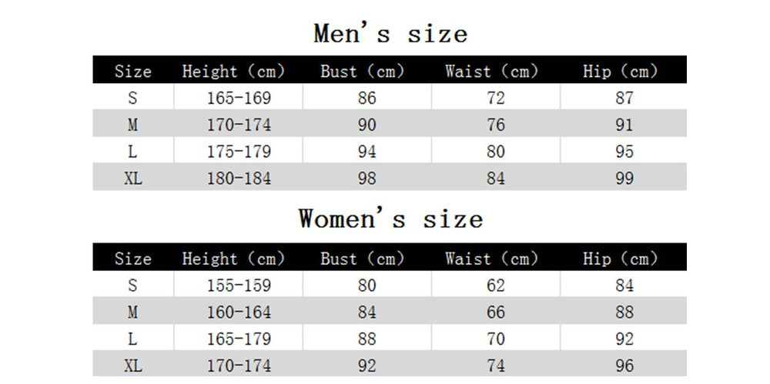The image size is (770, 384).
Task: Click the Height (cm) header in the men's table
Action: coord(233,72)
